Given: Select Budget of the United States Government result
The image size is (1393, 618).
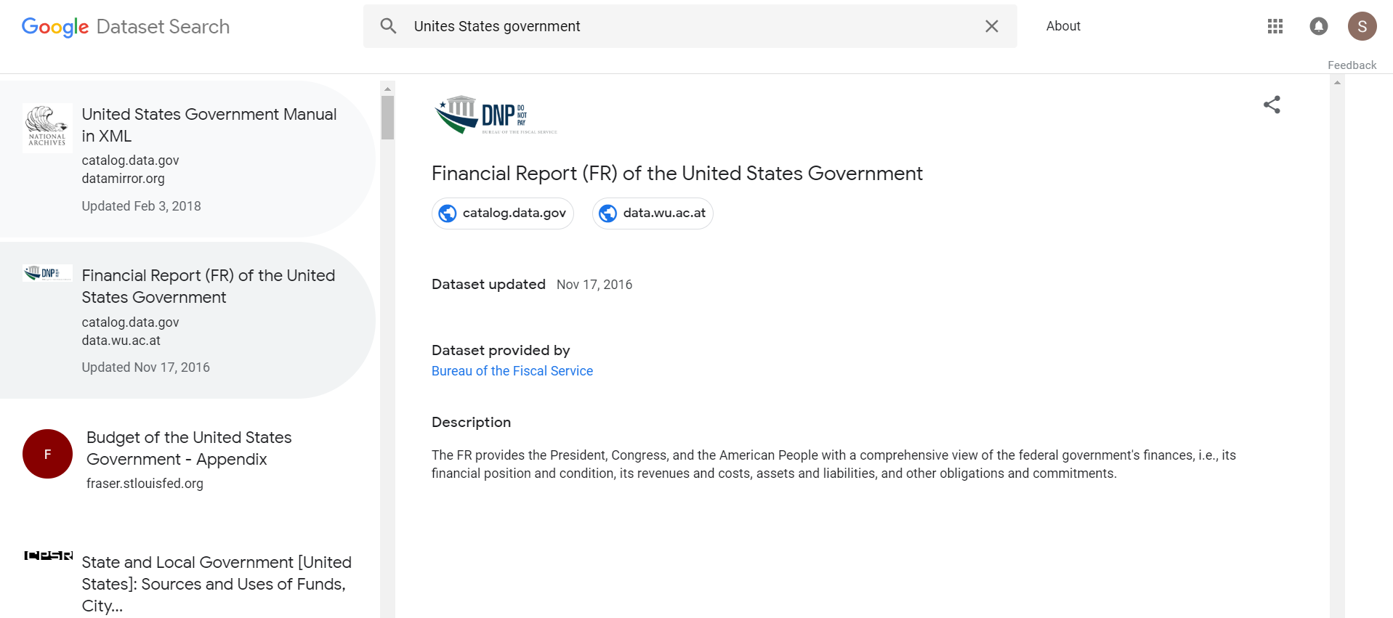Looking at the screenshot, I should pos(189,448).
